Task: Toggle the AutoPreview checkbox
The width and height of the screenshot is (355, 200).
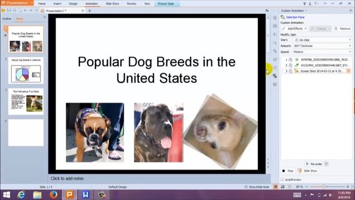Action: tap(282, 179)
